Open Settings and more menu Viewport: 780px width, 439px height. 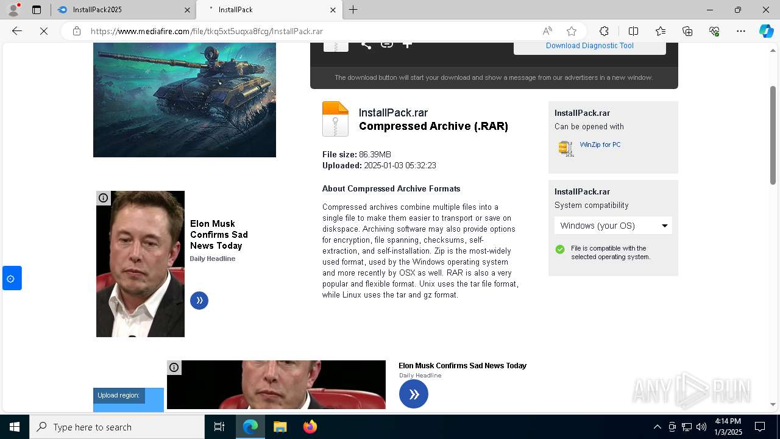coord(741,31)
